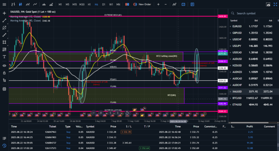Select the shapes rectangle tool
This screenshot has height=151, width=279.
(4, 42)
